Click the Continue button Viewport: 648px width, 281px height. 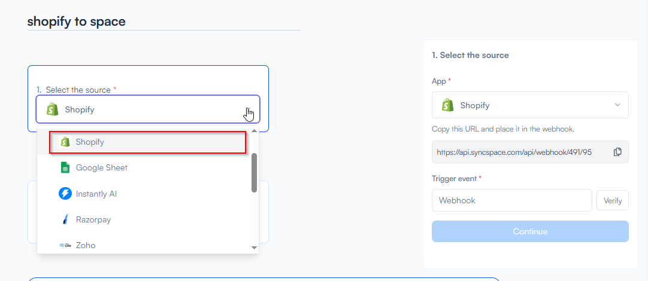point(530,231)
